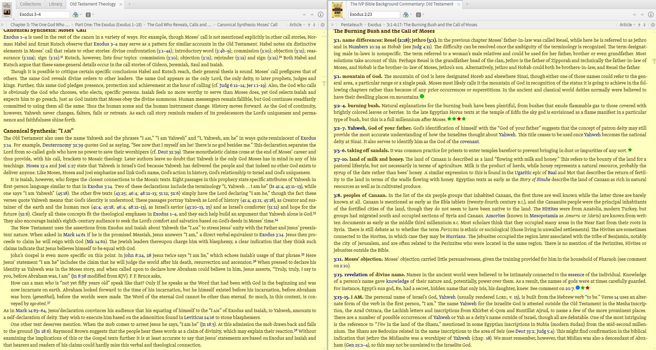Open visual filters dropdown arrow in left panel
The width and height of the screenshot is (656, 350).
[x=81, y=14]
